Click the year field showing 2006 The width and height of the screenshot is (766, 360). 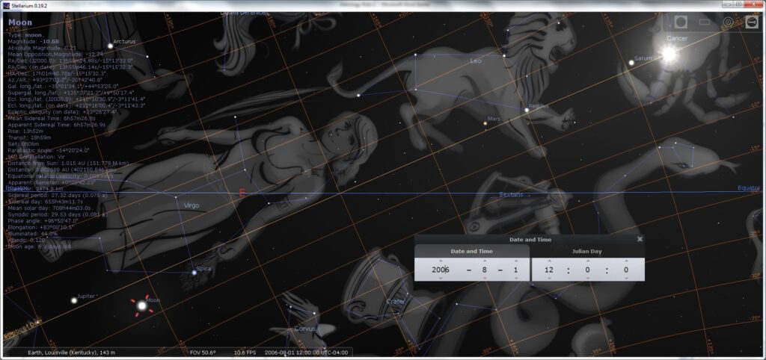[x=440, y=270]
